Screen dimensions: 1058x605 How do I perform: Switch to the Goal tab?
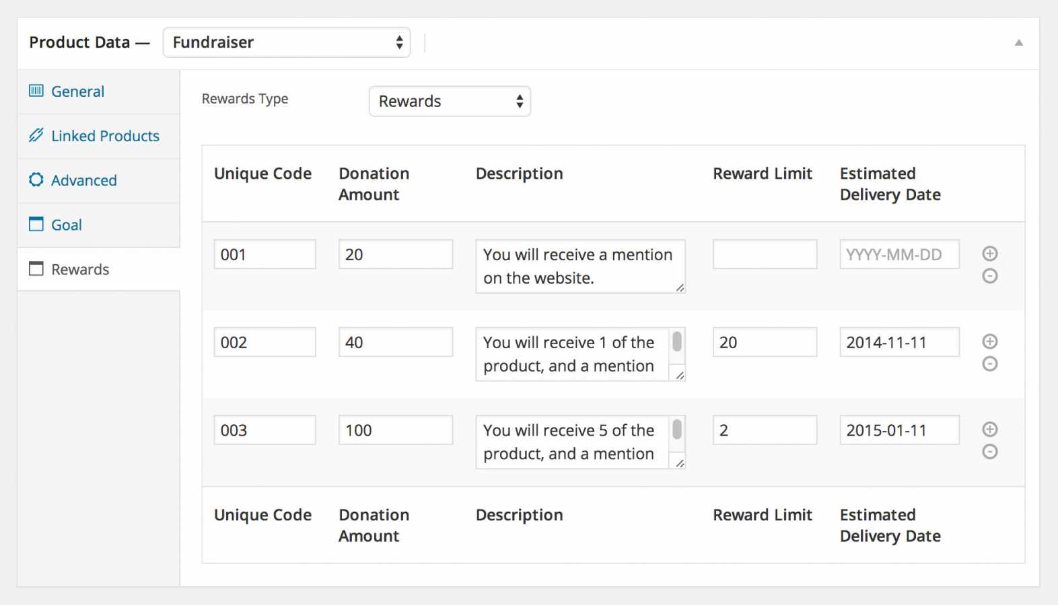tap(98, 225)
